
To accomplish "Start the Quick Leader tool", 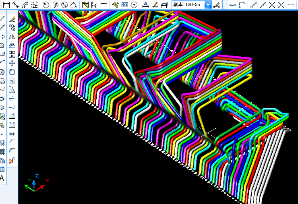I will coord(115,4).
